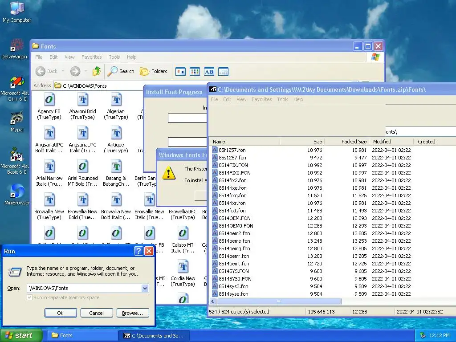Select Calisto MT Italic font icon

[x=183, y=240]
